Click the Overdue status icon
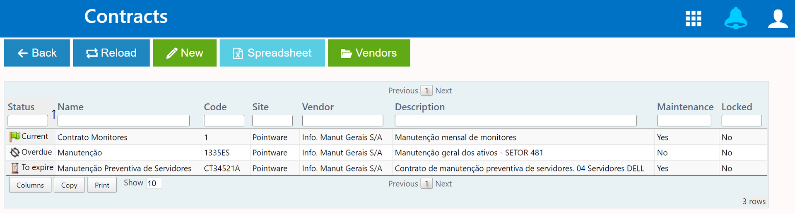The height and width of the screenshot is (214, 795). [15, 152]
